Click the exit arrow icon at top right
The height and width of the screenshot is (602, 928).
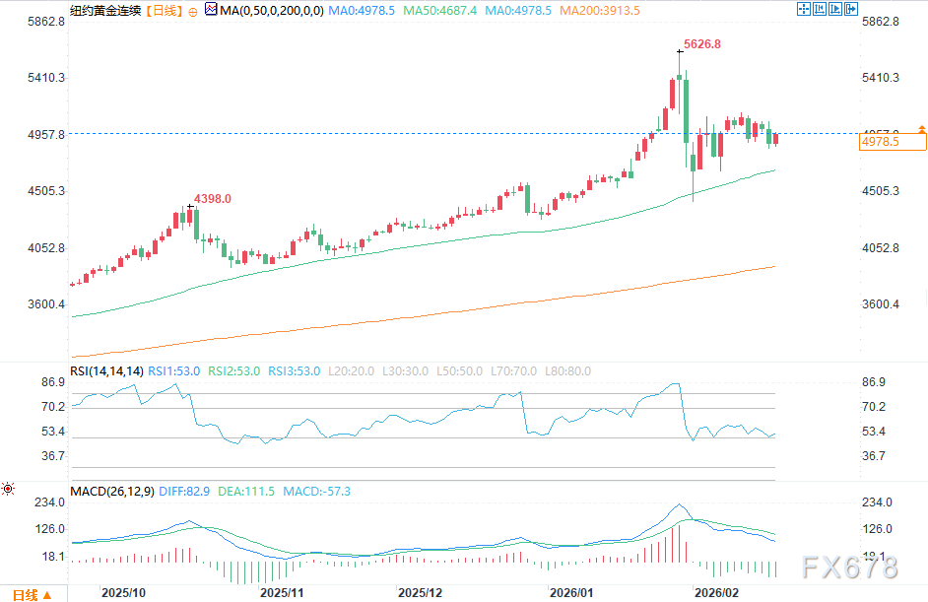point(853,9)
